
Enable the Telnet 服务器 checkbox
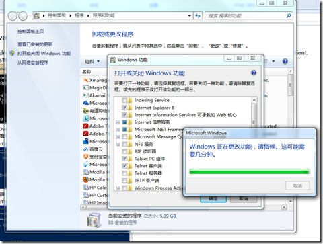[x=124, y=173]
